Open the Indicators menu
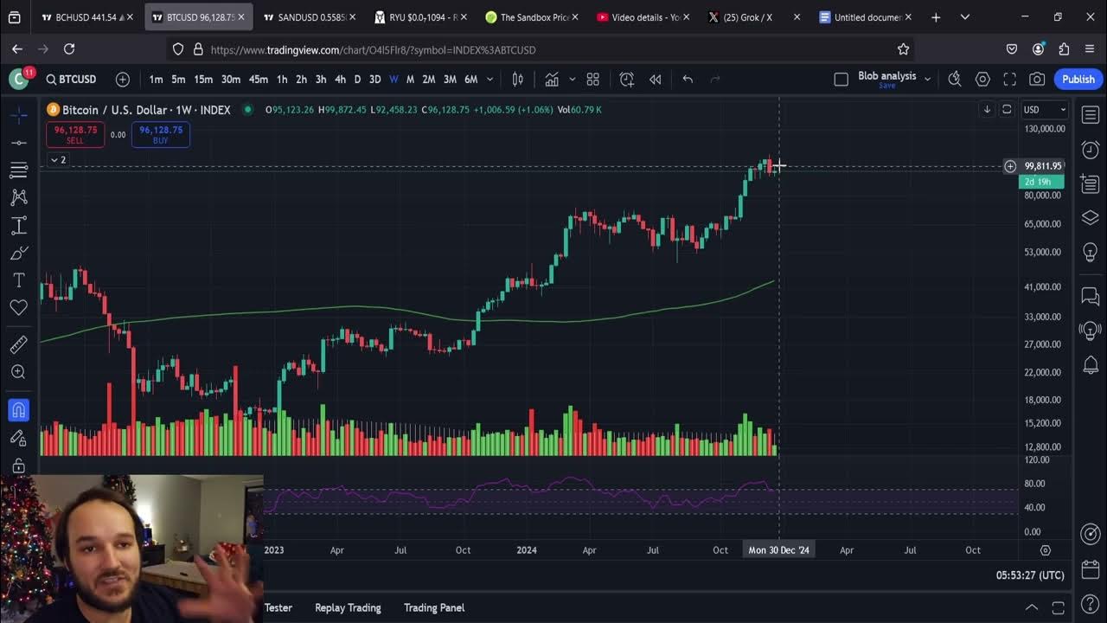 (552, 80)
